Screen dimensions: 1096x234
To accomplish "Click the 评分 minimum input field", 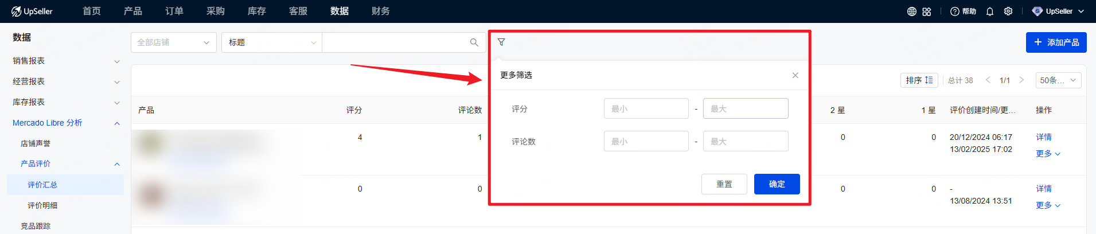I will point(646,108).
